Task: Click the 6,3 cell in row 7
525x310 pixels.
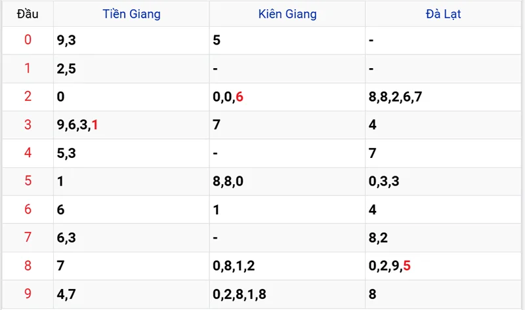Action: [131, 238]
